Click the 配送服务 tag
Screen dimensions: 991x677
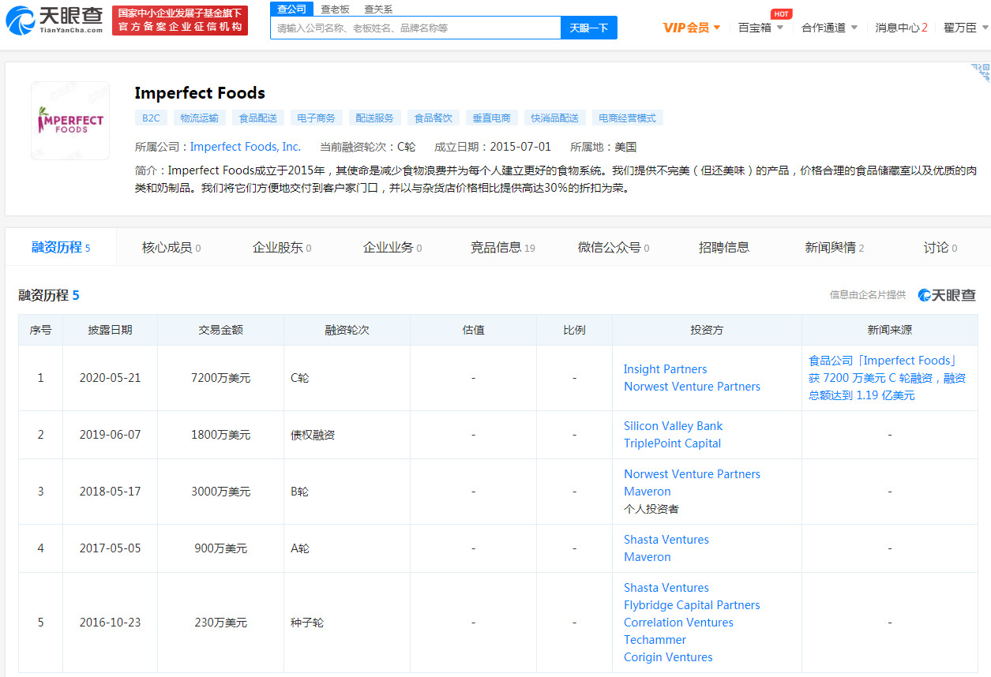(x=375, y=118)
